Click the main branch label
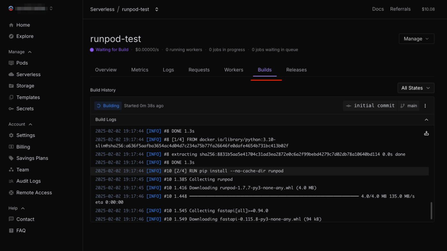 click(x=412, y=106)
